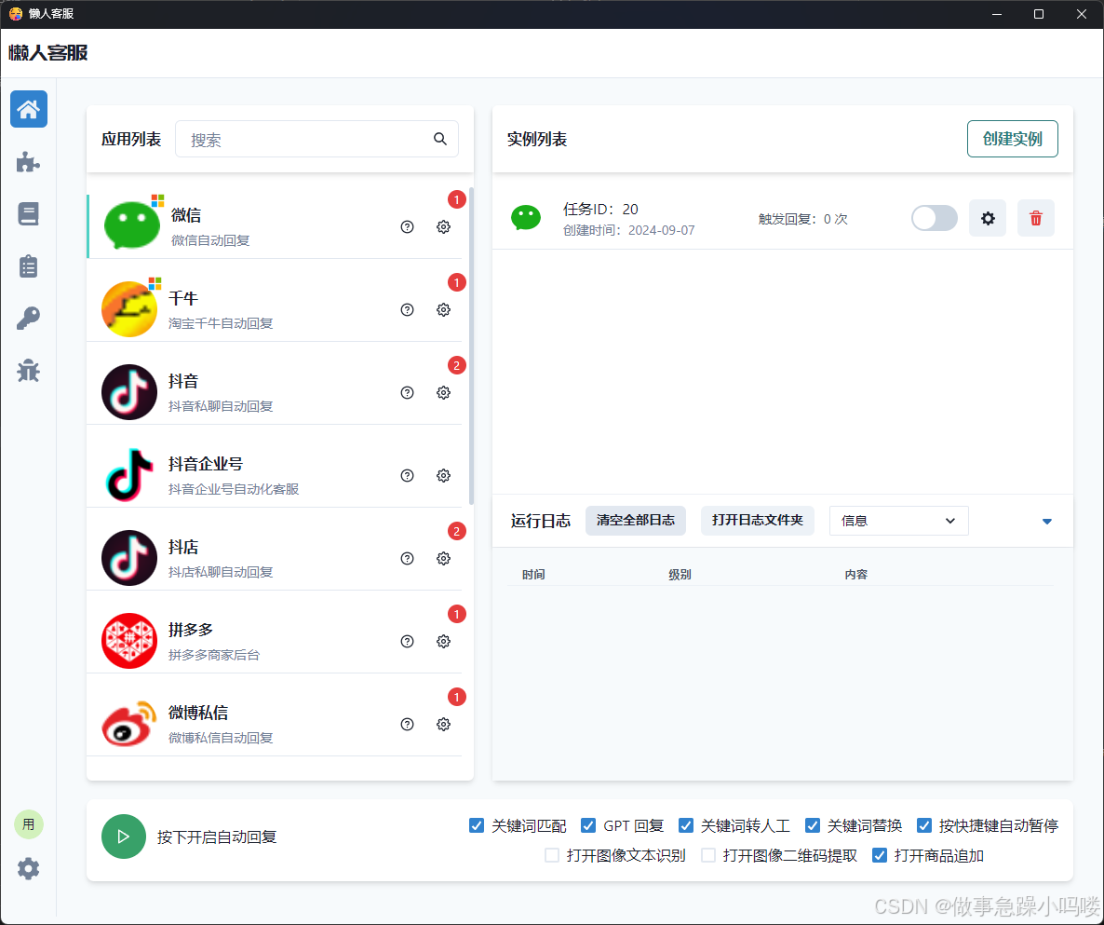Viewport: 1104px width, 925px height.
Task: Open the key license sidebar icon
Action: pyautogui.click(x=28, y=319)
